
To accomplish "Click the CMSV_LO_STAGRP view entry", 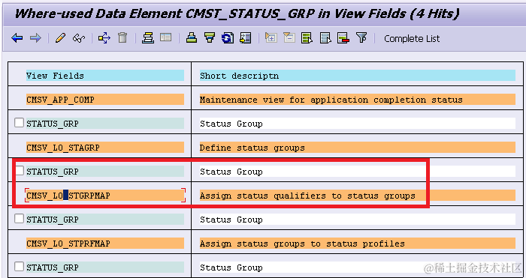I will (105, 148).
